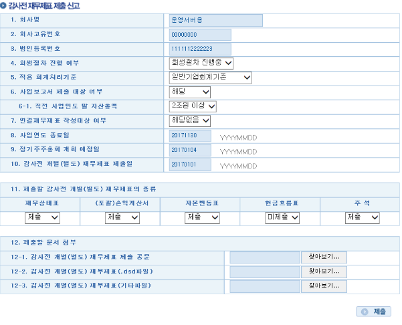Change the 현금흐름표 미제출 dropdown
402x325 pixels.
point(282,217)
